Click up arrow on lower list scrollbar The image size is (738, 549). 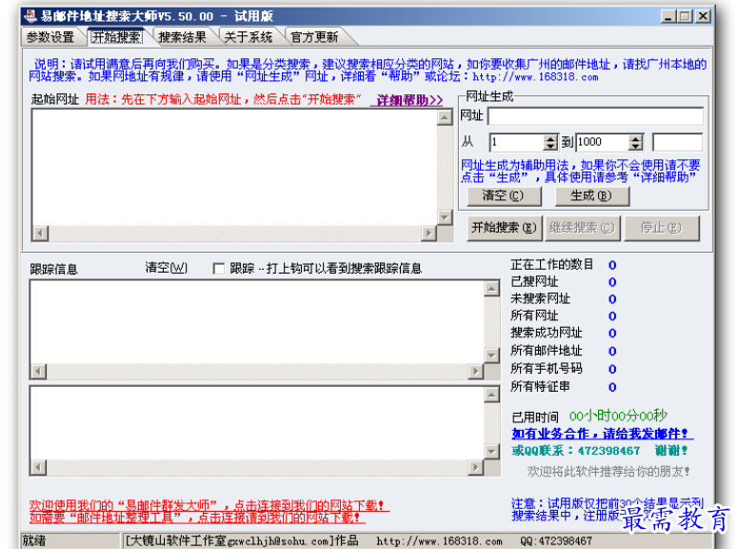coord(492,395)
